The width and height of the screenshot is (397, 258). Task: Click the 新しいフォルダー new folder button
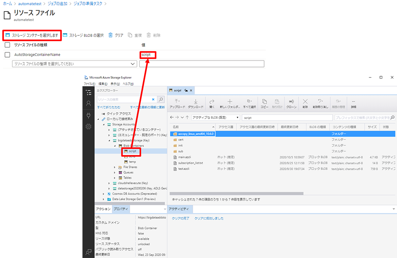[x=229, y=104]
